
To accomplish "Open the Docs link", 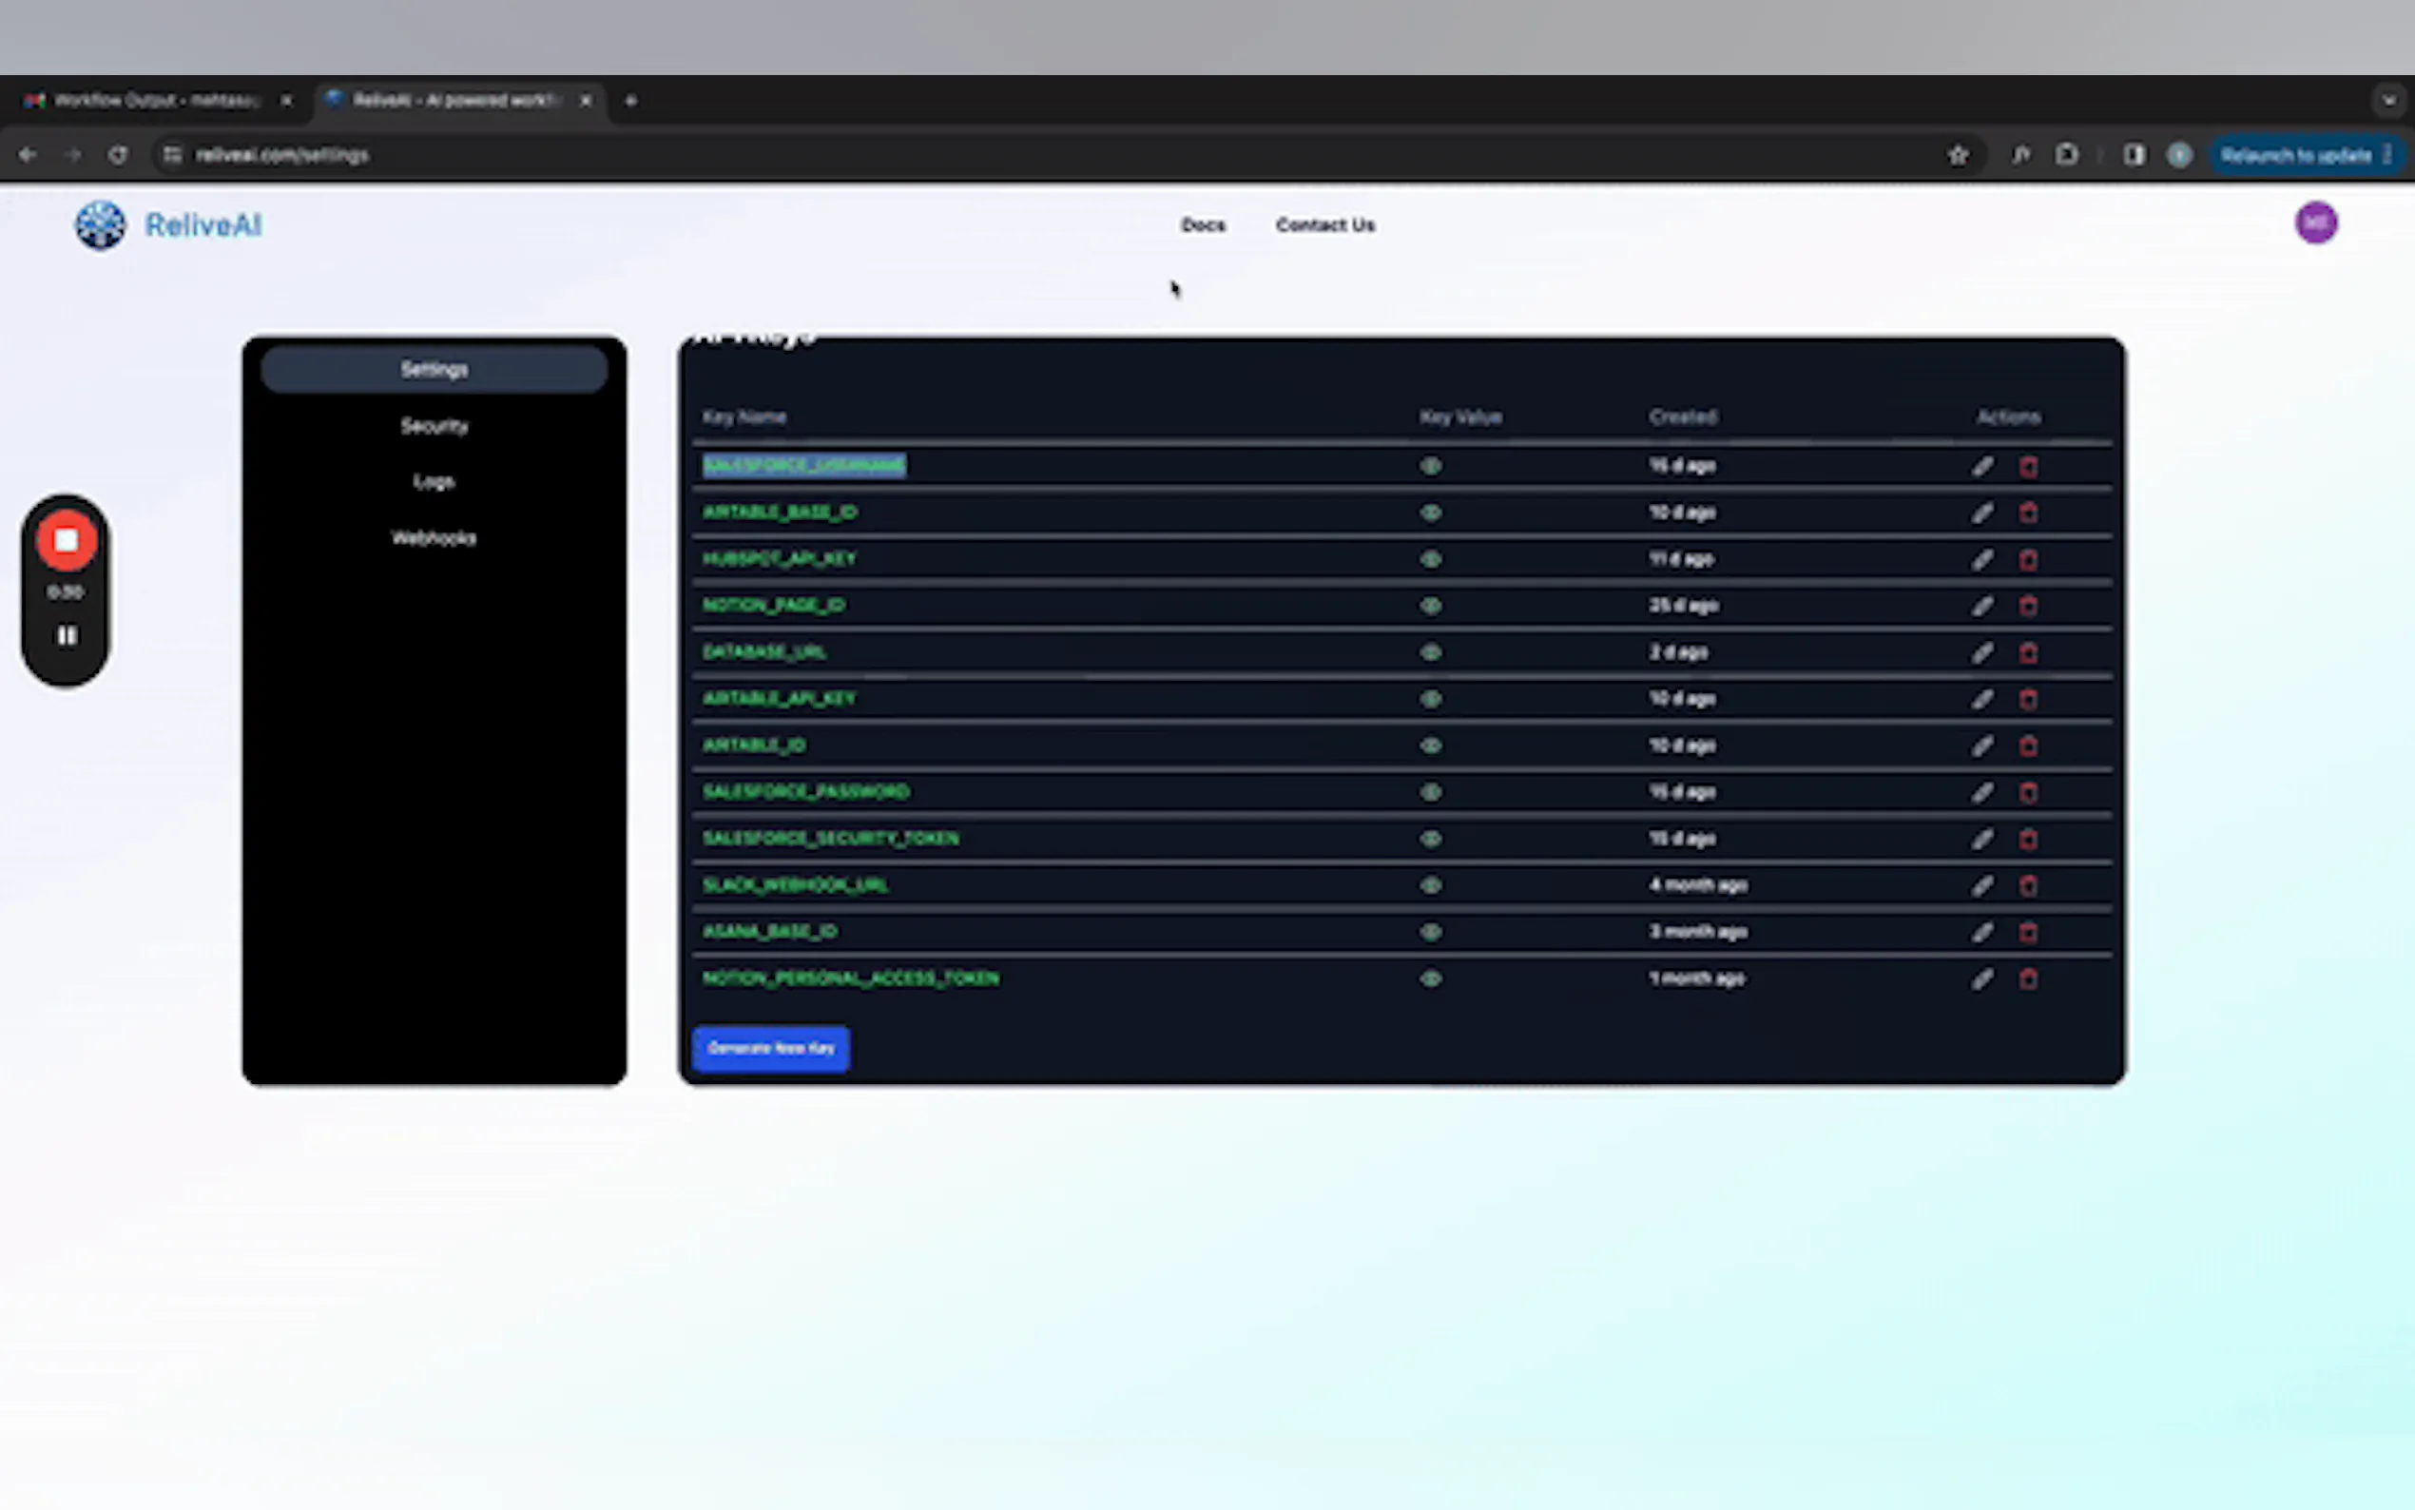I will click(x=1202, y=225).
